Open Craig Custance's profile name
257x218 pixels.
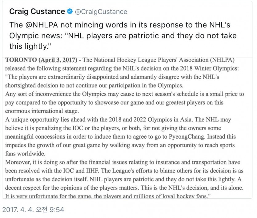pyautogui.click(x=37, y=11)
